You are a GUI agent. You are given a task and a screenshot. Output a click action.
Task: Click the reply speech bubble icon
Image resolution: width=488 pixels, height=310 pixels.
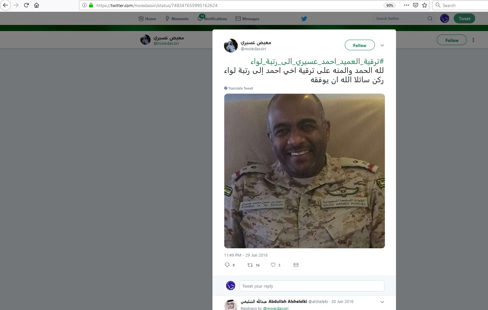pyautogui.click(x=227, y=265)
